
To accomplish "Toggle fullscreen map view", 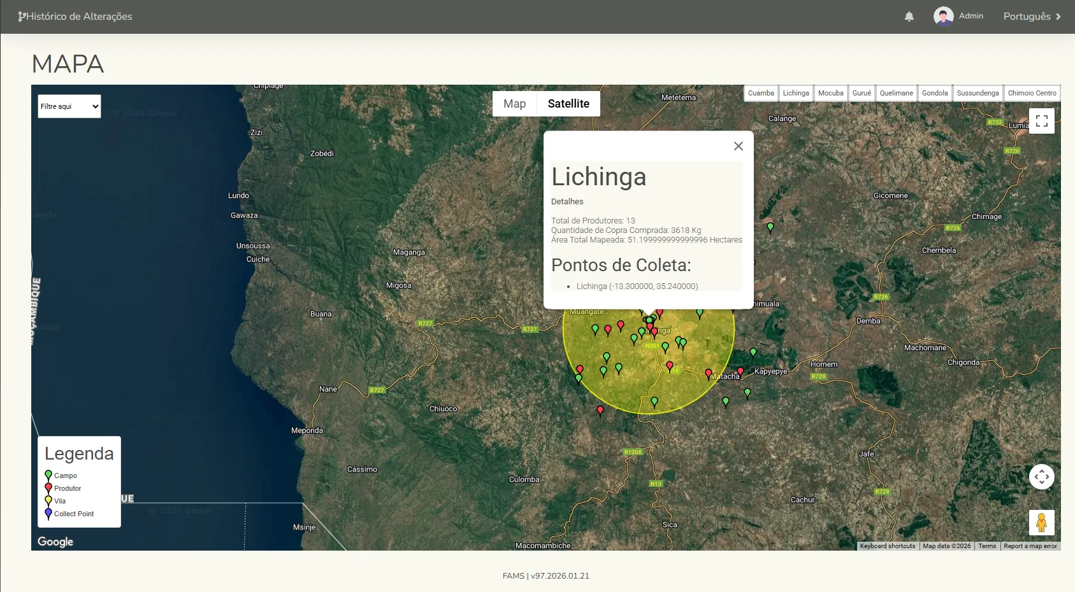I will point(1041,121).
